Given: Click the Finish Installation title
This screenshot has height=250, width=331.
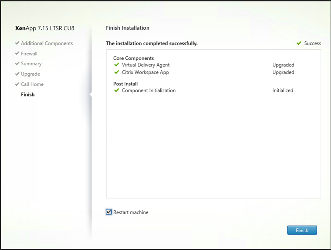Looking at the screenshot, I should click(128, 28).
